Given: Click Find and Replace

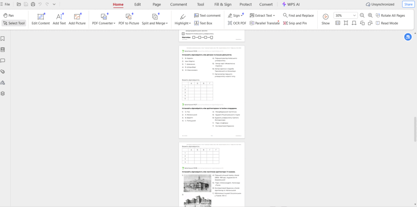Looking at the screenshot, I should pos(299,15).
